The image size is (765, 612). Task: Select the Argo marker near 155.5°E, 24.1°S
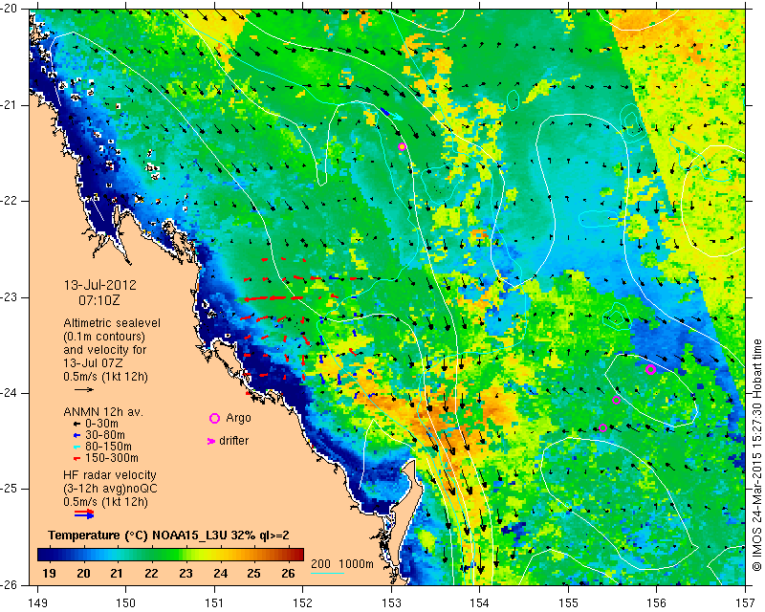point(616,401)
